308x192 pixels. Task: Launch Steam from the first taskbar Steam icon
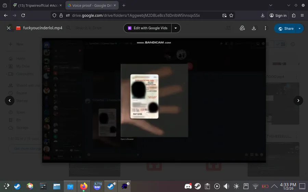pyautogui.click(x=17, y=186)
